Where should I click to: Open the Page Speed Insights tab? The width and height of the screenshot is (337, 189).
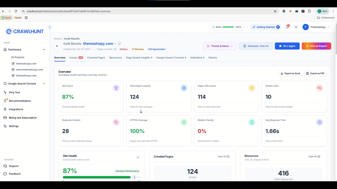click(x=139, y=58)
